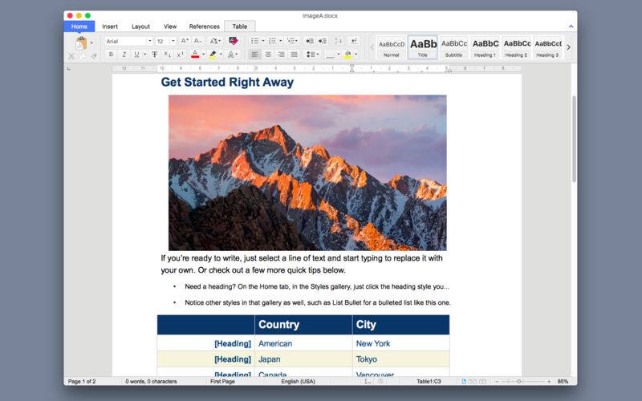Toggle italic formatting
642x401 pixels.
124,55
